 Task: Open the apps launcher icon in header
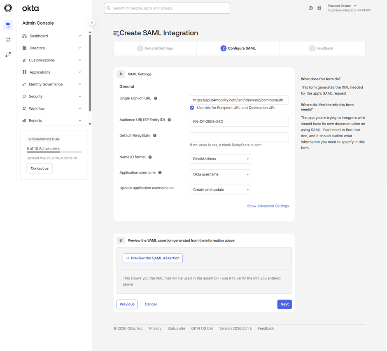coord(319,8)
